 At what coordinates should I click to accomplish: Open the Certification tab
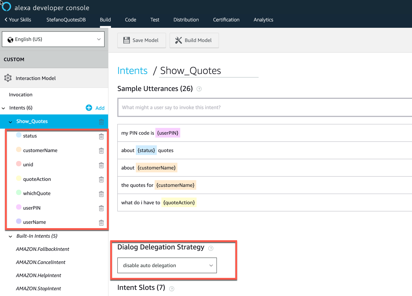tap(226, 20)
